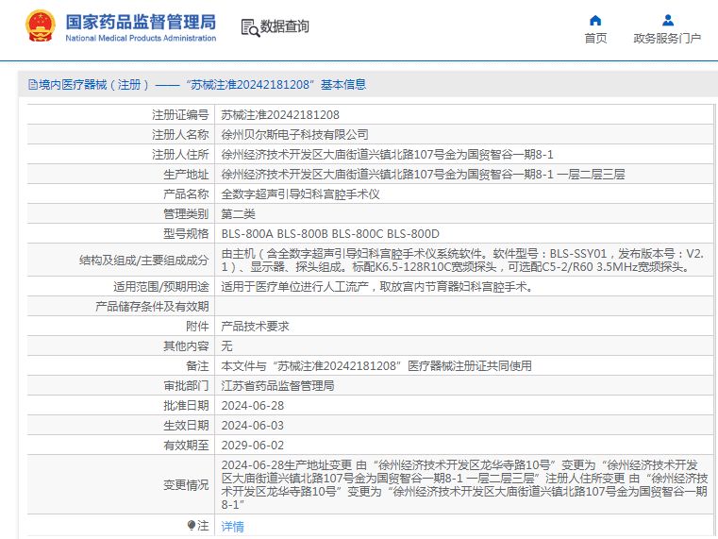The width and height of the screenshot is (718, 539).
Task: Click the 注册人住所 address value
Action: coord(387,154)
